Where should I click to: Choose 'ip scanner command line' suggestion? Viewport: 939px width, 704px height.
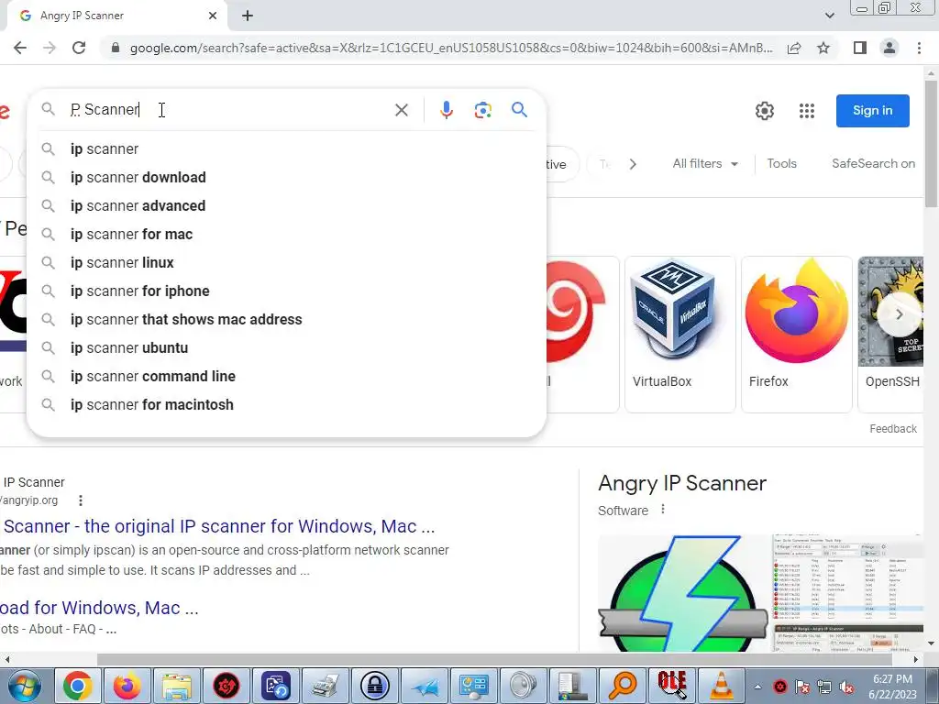pos(286,377)
